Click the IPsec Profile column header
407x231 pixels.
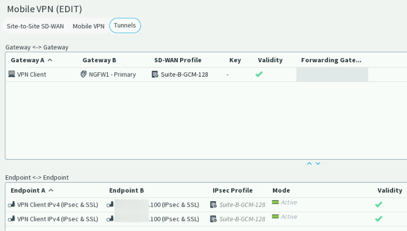click(232, 191)
